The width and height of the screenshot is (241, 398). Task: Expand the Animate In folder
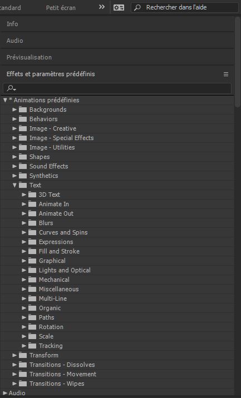tap(24, 204)
